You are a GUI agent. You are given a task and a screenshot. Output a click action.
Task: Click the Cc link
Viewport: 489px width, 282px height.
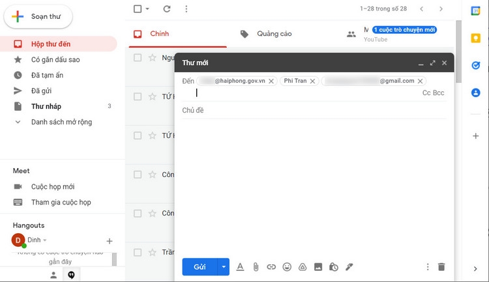426,93
